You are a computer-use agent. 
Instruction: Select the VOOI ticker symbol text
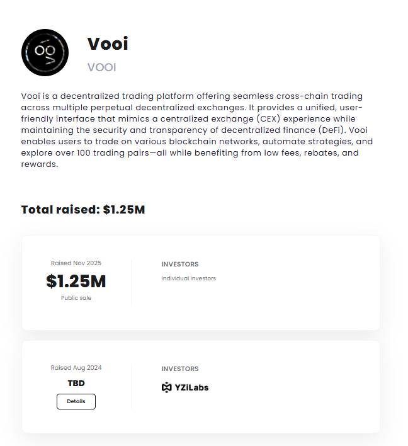101,67
